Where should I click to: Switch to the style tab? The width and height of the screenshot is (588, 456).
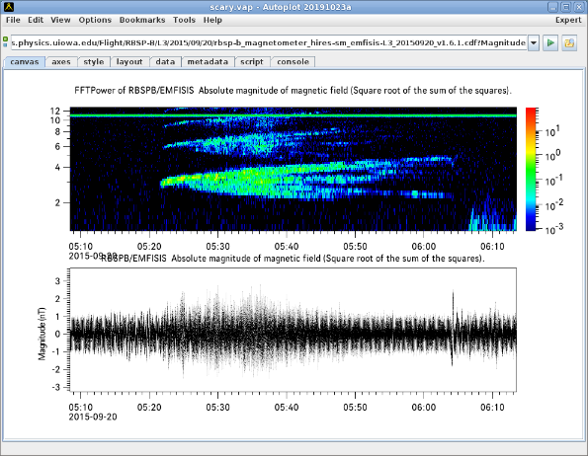[x=94, y=62]
